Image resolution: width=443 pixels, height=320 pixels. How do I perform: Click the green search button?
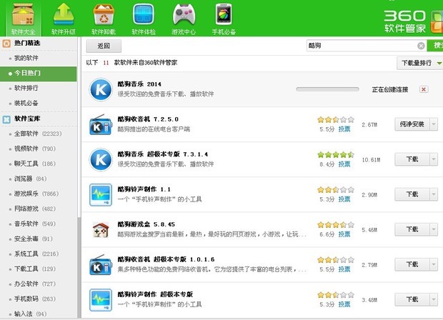[435, 46]
